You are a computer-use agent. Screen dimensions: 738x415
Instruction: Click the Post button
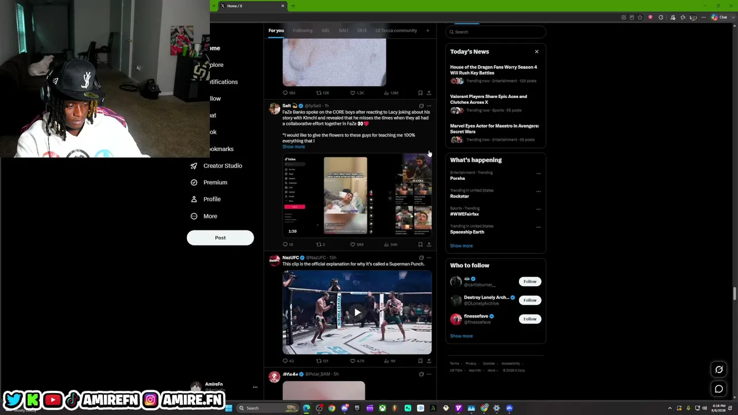pos(220,237)
